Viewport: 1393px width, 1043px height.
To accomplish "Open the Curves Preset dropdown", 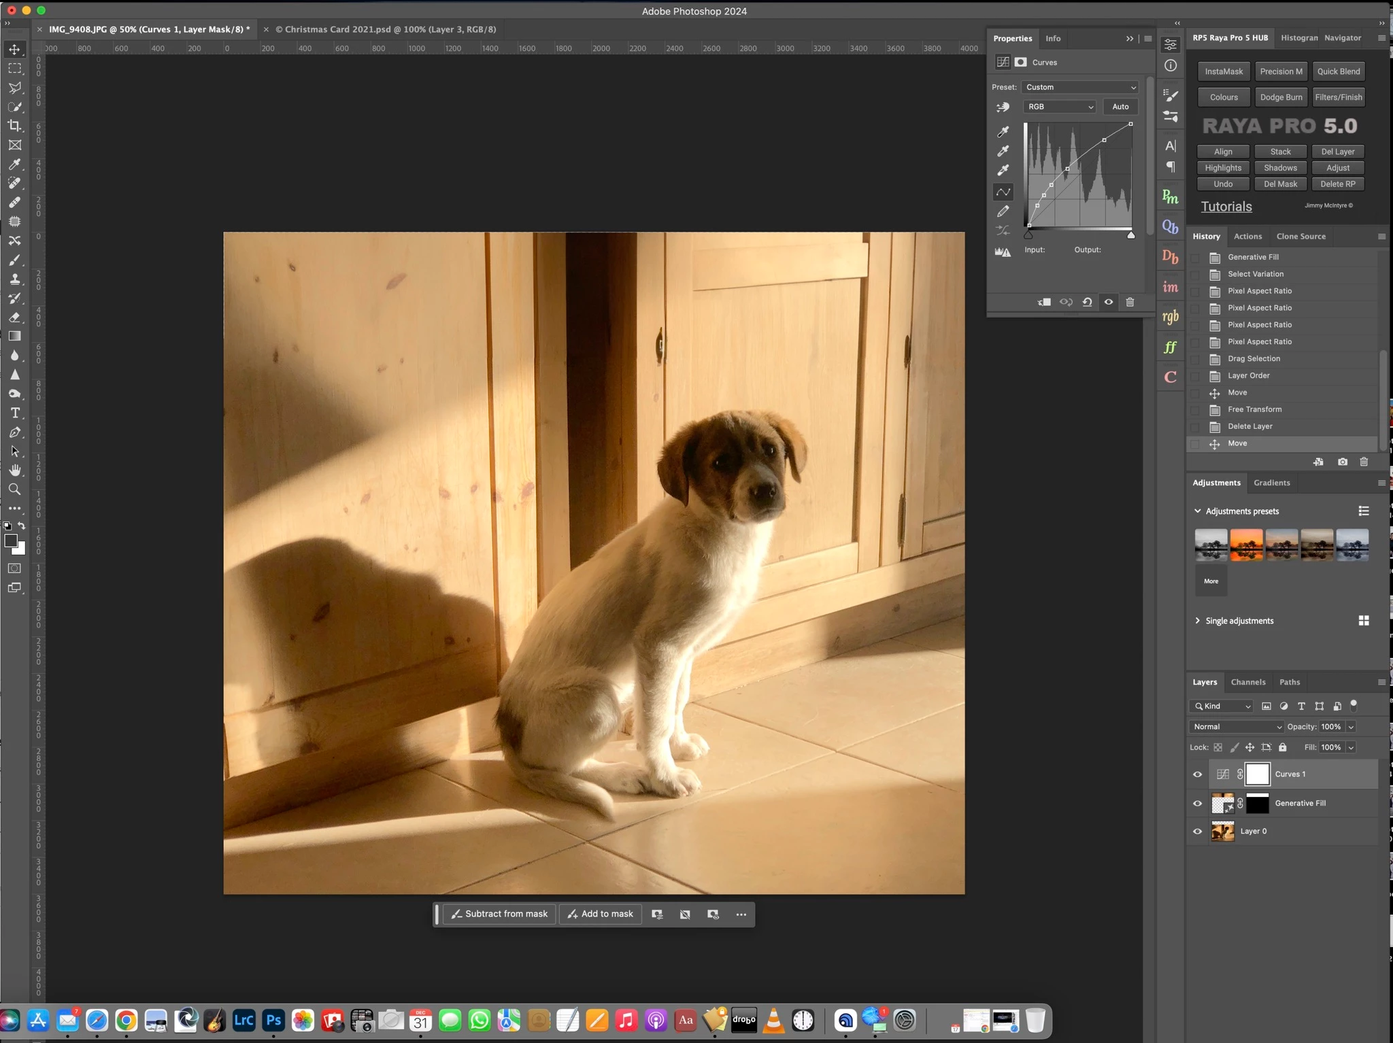I will point(1080,87).
